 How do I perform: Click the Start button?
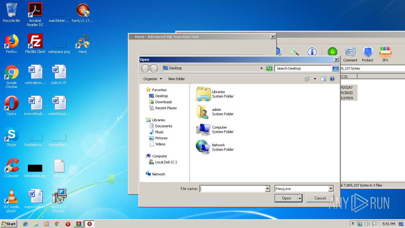tap(9, 224)
